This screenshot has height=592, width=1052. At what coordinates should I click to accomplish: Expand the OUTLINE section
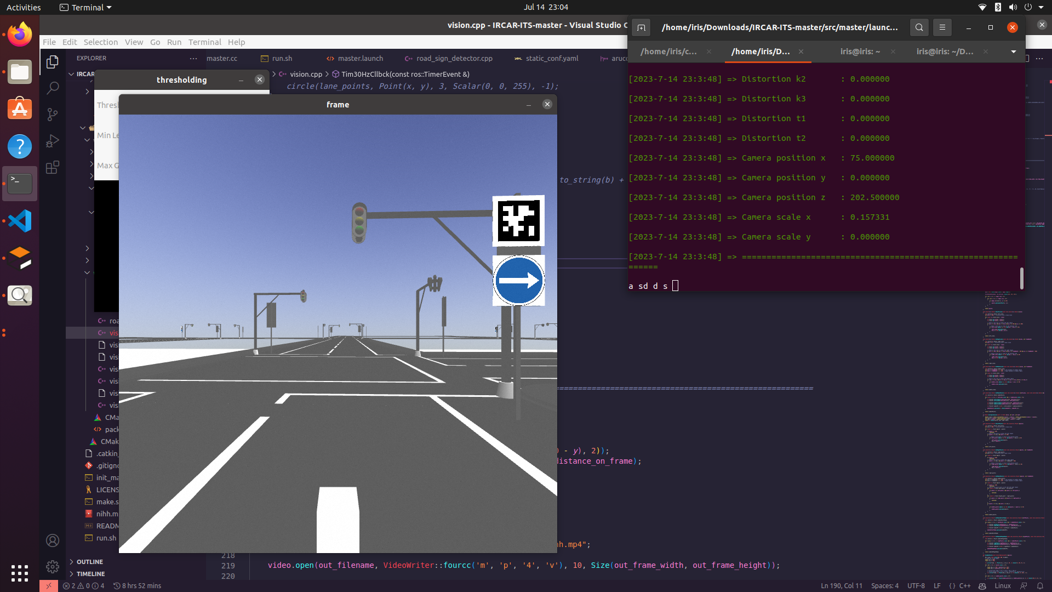pos(89,562)
